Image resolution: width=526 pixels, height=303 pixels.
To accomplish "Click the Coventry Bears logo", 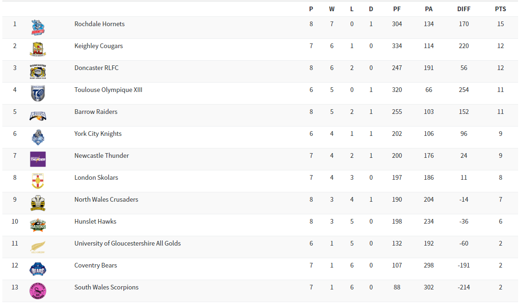I will pos(38,269).
